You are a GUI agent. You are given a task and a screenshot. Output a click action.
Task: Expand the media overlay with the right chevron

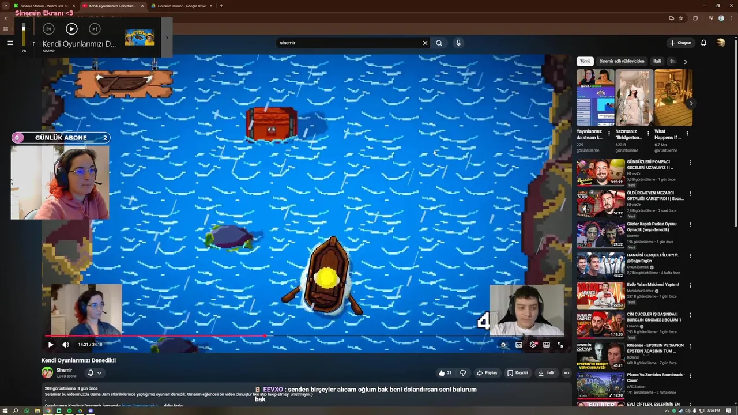[167, 38]
